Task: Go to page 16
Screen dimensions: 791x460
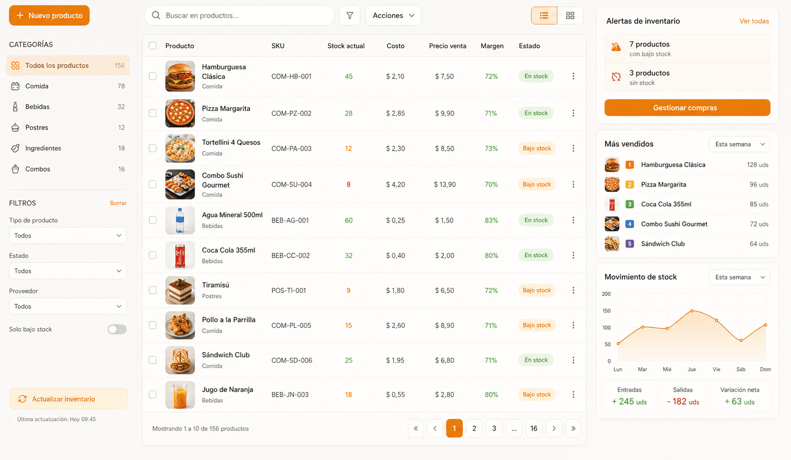Action: [534, 428]
